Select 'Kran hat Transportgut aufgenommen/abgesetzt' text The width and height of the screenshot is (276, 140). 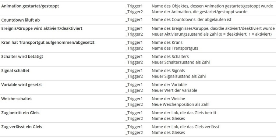48,43
